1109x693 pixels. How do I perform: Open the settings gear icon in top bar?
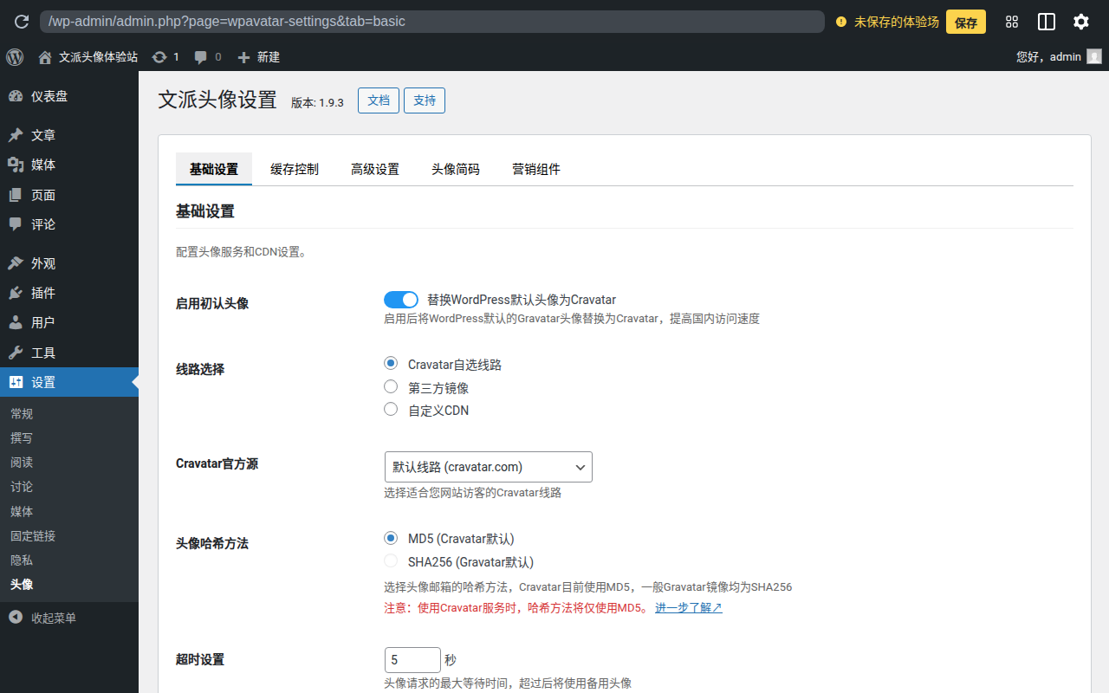point(1080,21)
